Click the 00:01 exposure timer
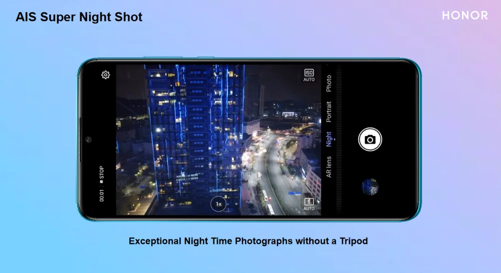501x273 pixels. [101, 195]
